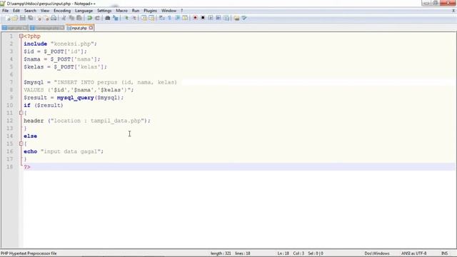The image size is (457, 257).
Task: Collapse the else block fold on line 15
Action: [x=21, y=143]
